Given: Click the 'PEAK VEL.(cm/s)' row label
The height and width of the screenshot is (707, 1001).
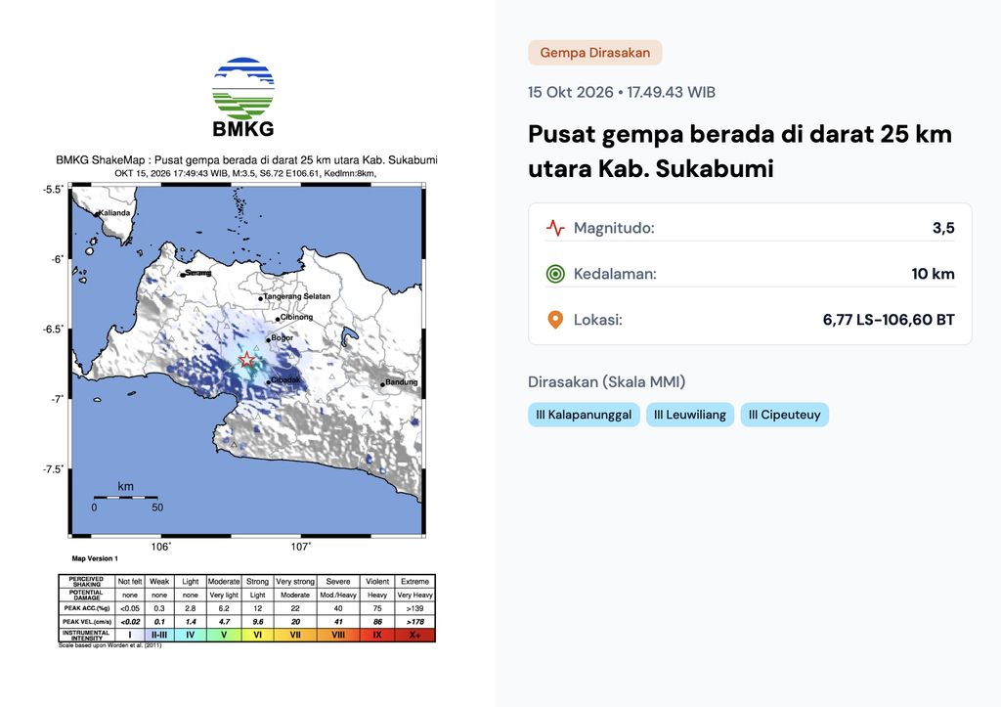Looking at the screenshot, I should tap(87, 621).
